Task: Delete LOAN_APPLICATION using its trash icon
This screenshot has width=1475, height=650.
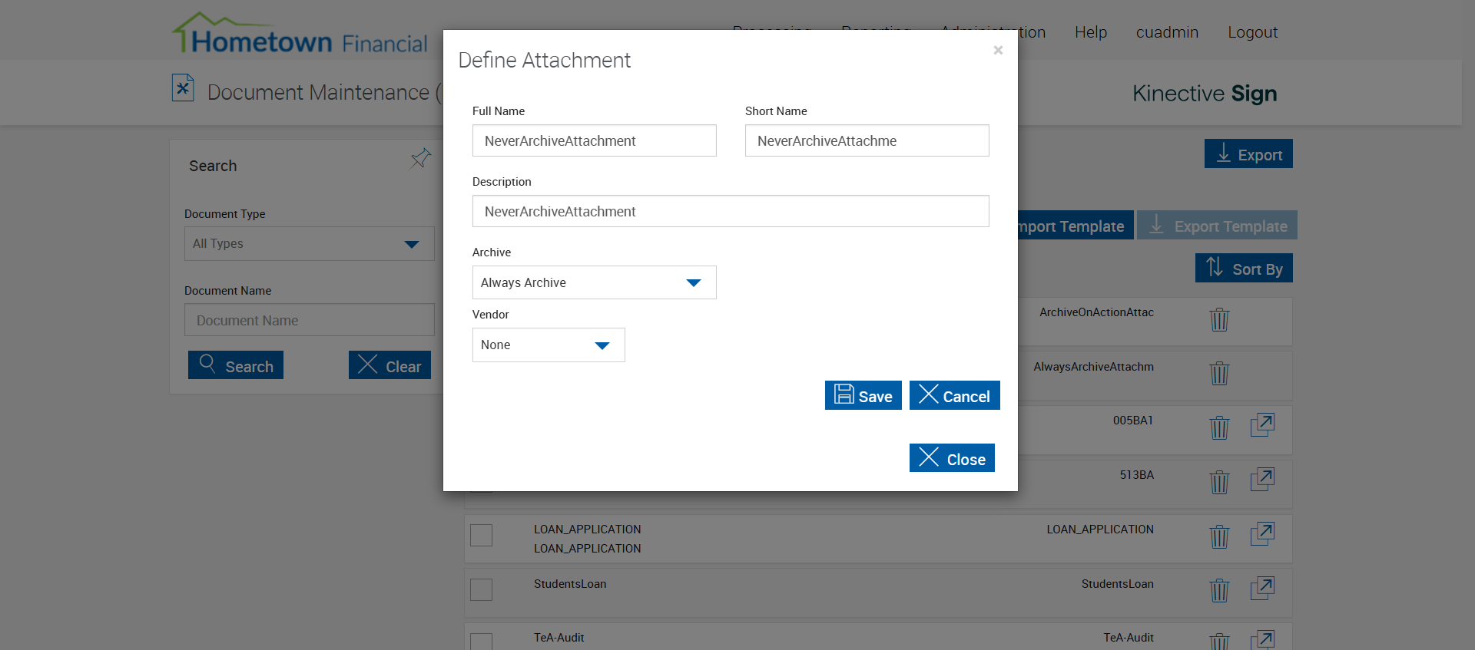Action: [1219, 536]
